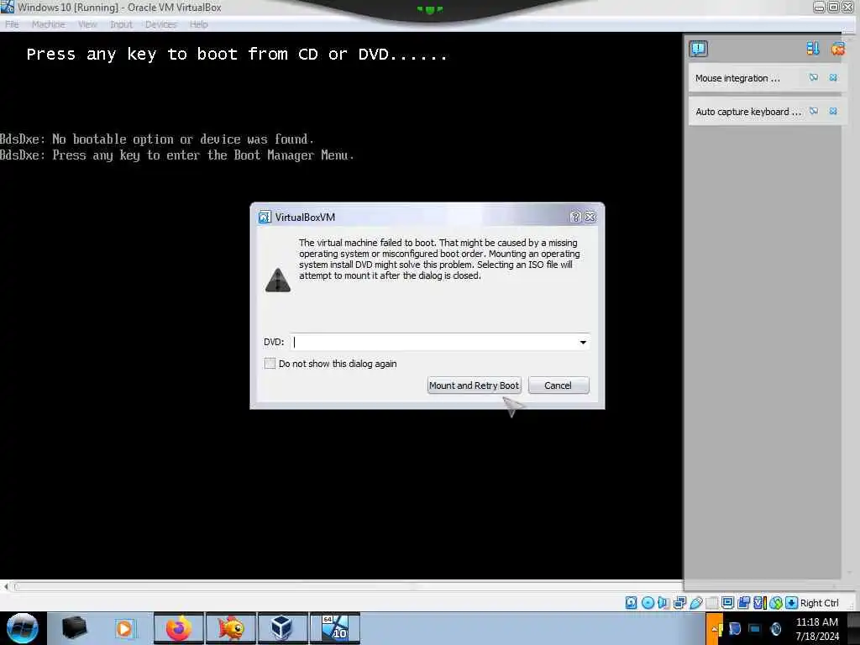Image resolution: width=860 pixels, height=645 pixels.
Task: Click the VirtualBoxVM dialog title text
Action: pos(305,218)
